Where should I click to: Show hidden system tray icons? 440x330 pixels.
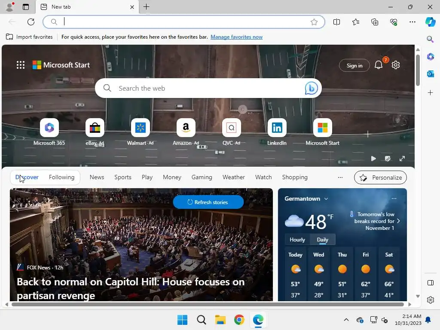(346, 320)
